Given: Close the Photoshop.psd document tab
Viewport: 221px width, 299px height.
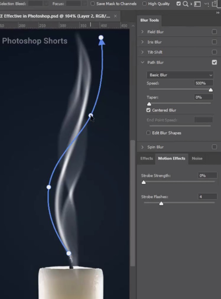Looking at the screenshot, I should point(115,16).
